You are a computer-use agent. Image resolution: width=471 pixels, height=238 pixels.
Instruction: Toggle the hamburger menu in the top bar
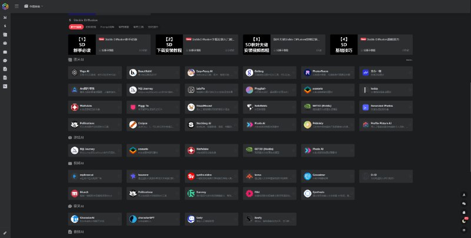click(17, 6)
